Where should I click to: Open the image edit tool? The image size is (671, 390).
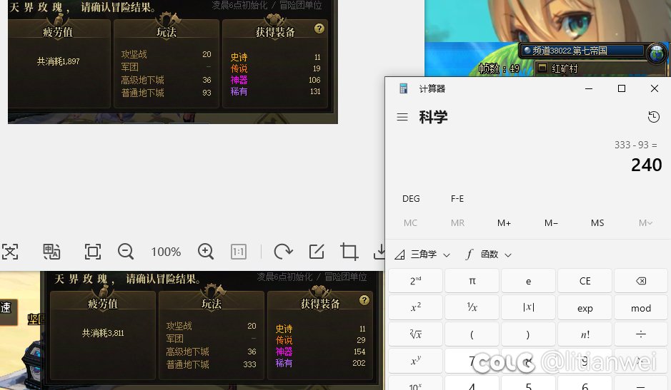pos(317,252)
